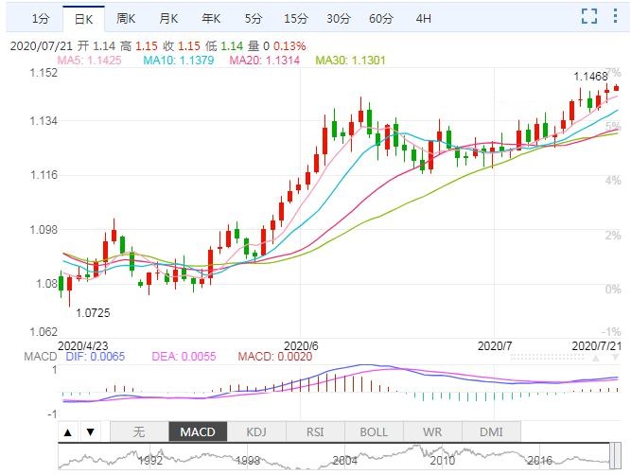Click the fullscreen expand icon
Screen dimensions: 631x475
click(589, 16)
